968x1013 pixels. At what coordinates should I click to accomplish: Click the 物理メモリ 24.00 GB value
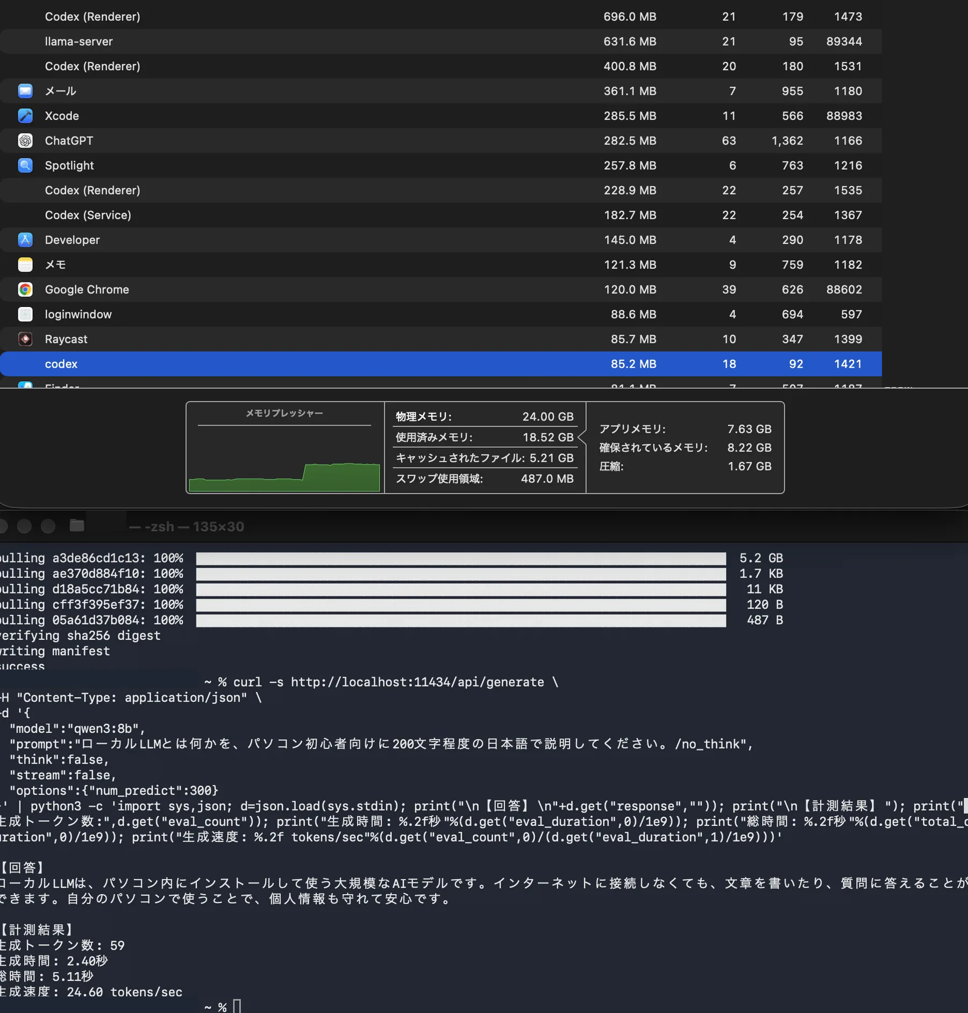point(548,417)
